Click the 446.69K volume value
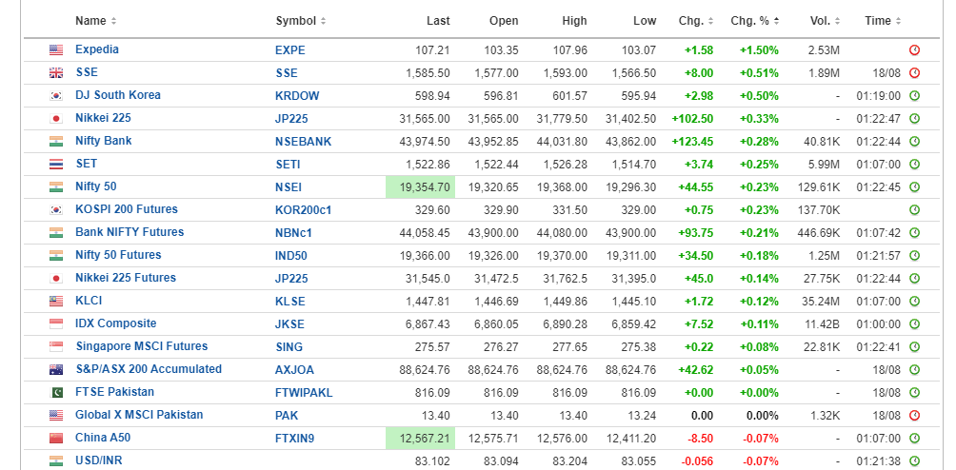Image resolution: width=956 pixels, height=470 pixels. click(819, 233)
